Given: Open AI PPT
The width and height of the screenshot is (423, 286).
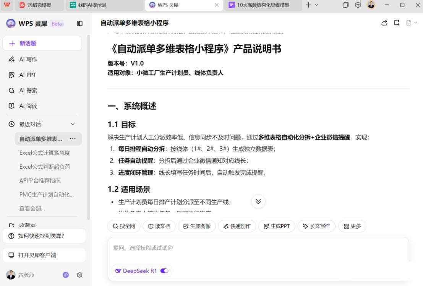Looking at the screenshot, I should click(28, 75).
